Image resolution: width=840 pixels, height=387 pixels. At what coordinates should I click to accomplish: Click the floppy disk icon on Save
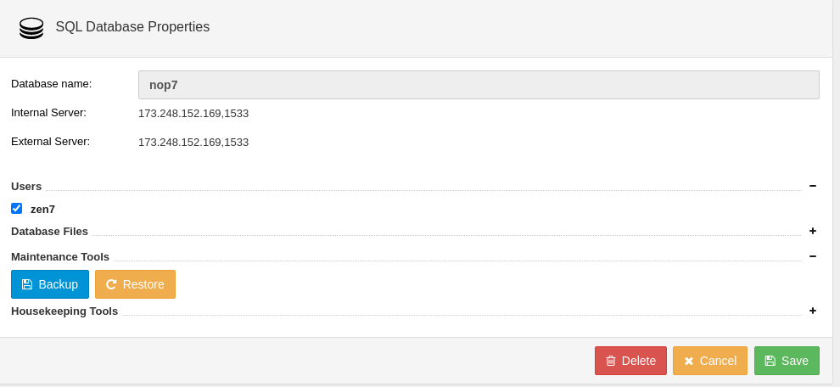pyautogui.click(x=770, y=361)
